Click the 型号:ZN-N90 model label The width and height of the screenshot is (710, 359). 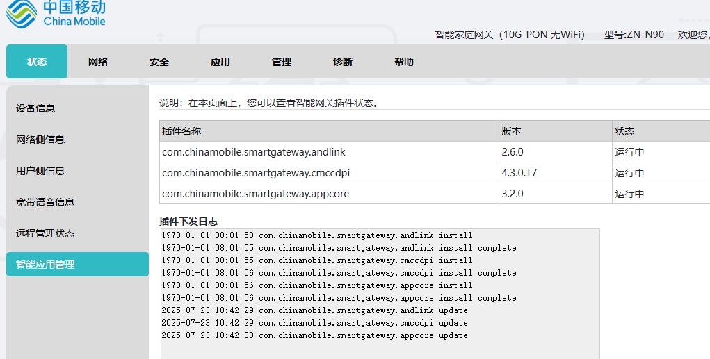634,35
